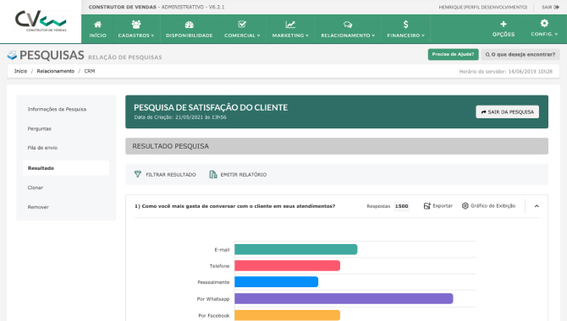This screenshot has width=567, height=321.
Task: Click the Precisa de Ajuda? button
Action: [x=453, y=55]
